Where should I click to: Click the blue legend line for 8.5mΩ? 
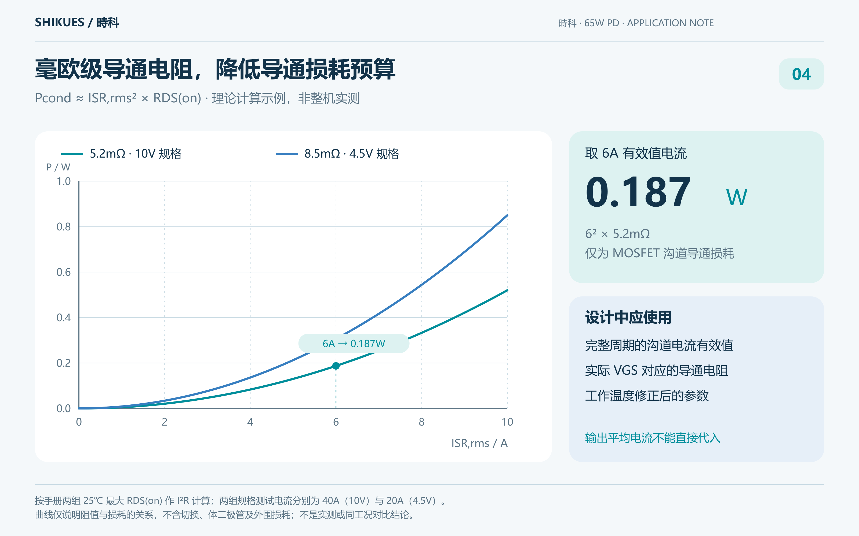[x=287, y=154]
